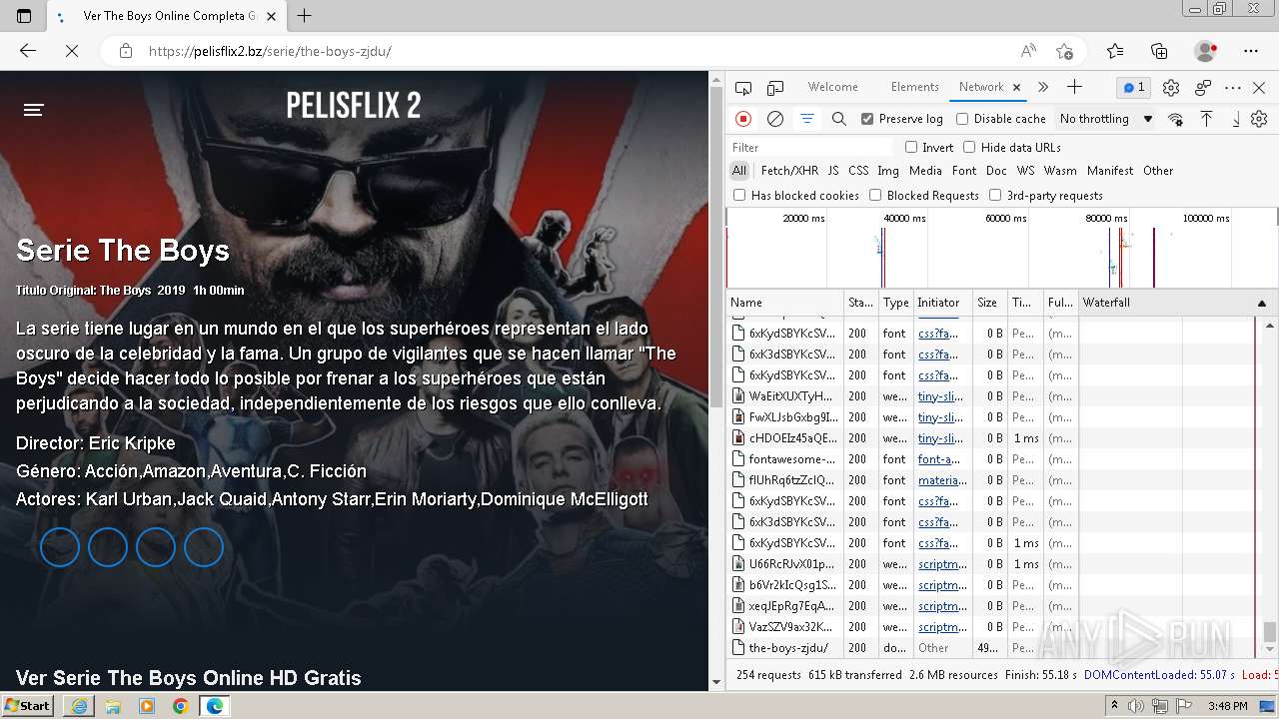The height and width of the screenshot is (719, 1279).
Task: Filter requests by CSS
Action: pos(858,171)
